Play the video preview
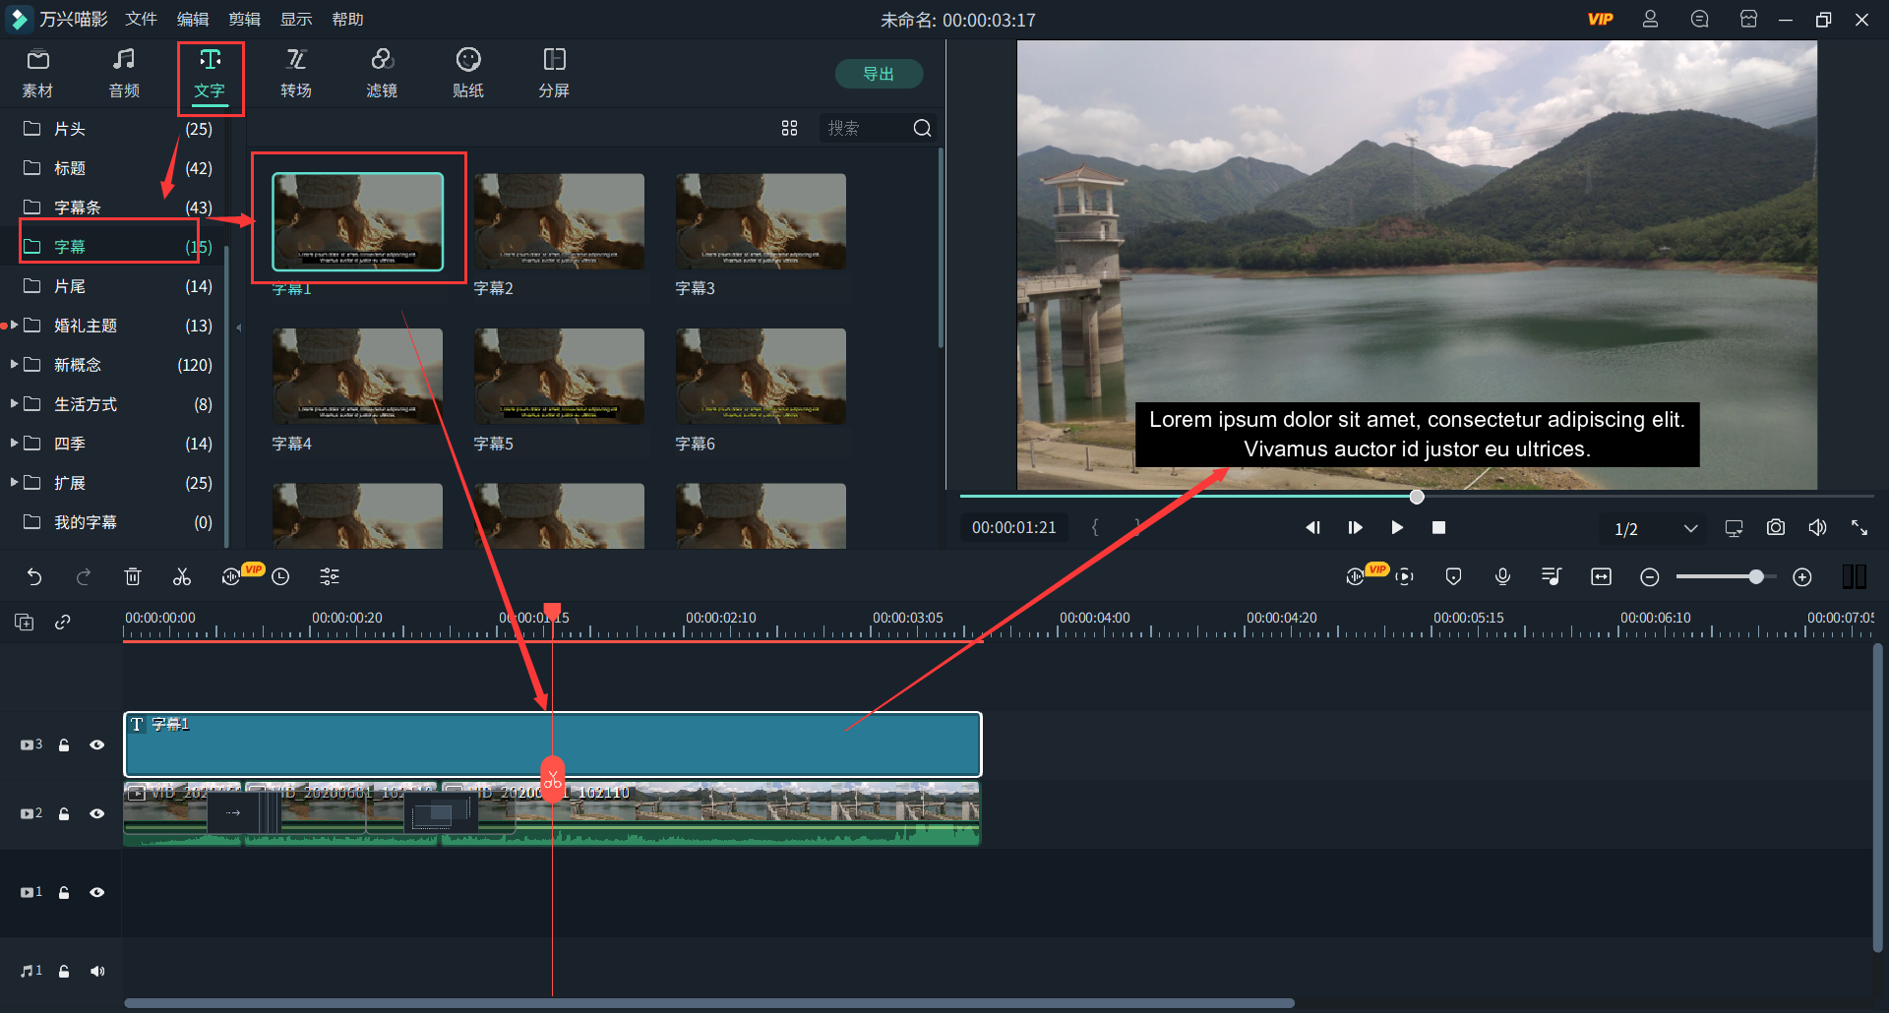The height and width of the screenshot is (1013, 1889). (1396, 528)
